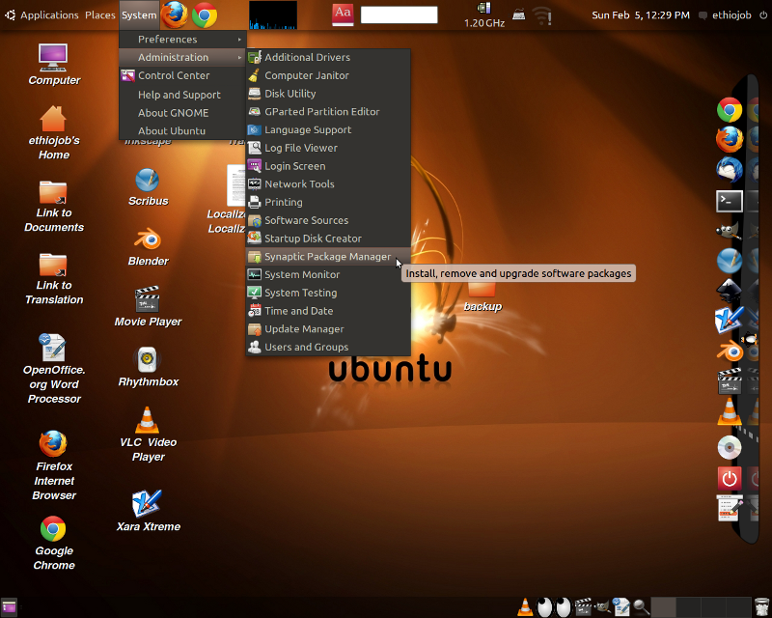Launch Inkscape from the right dock

pyautogui.click(x=730, y=292)
